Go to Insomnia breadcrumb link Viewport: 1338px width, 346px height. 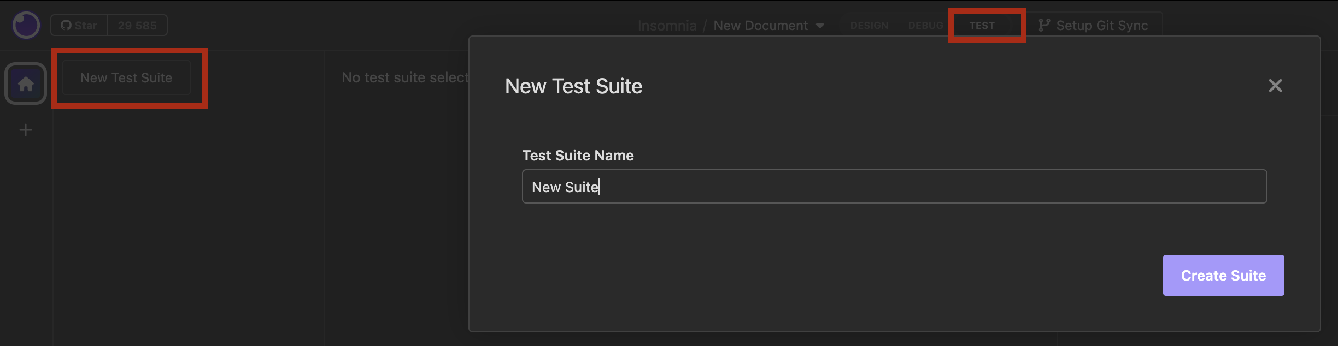click(667, 26)
